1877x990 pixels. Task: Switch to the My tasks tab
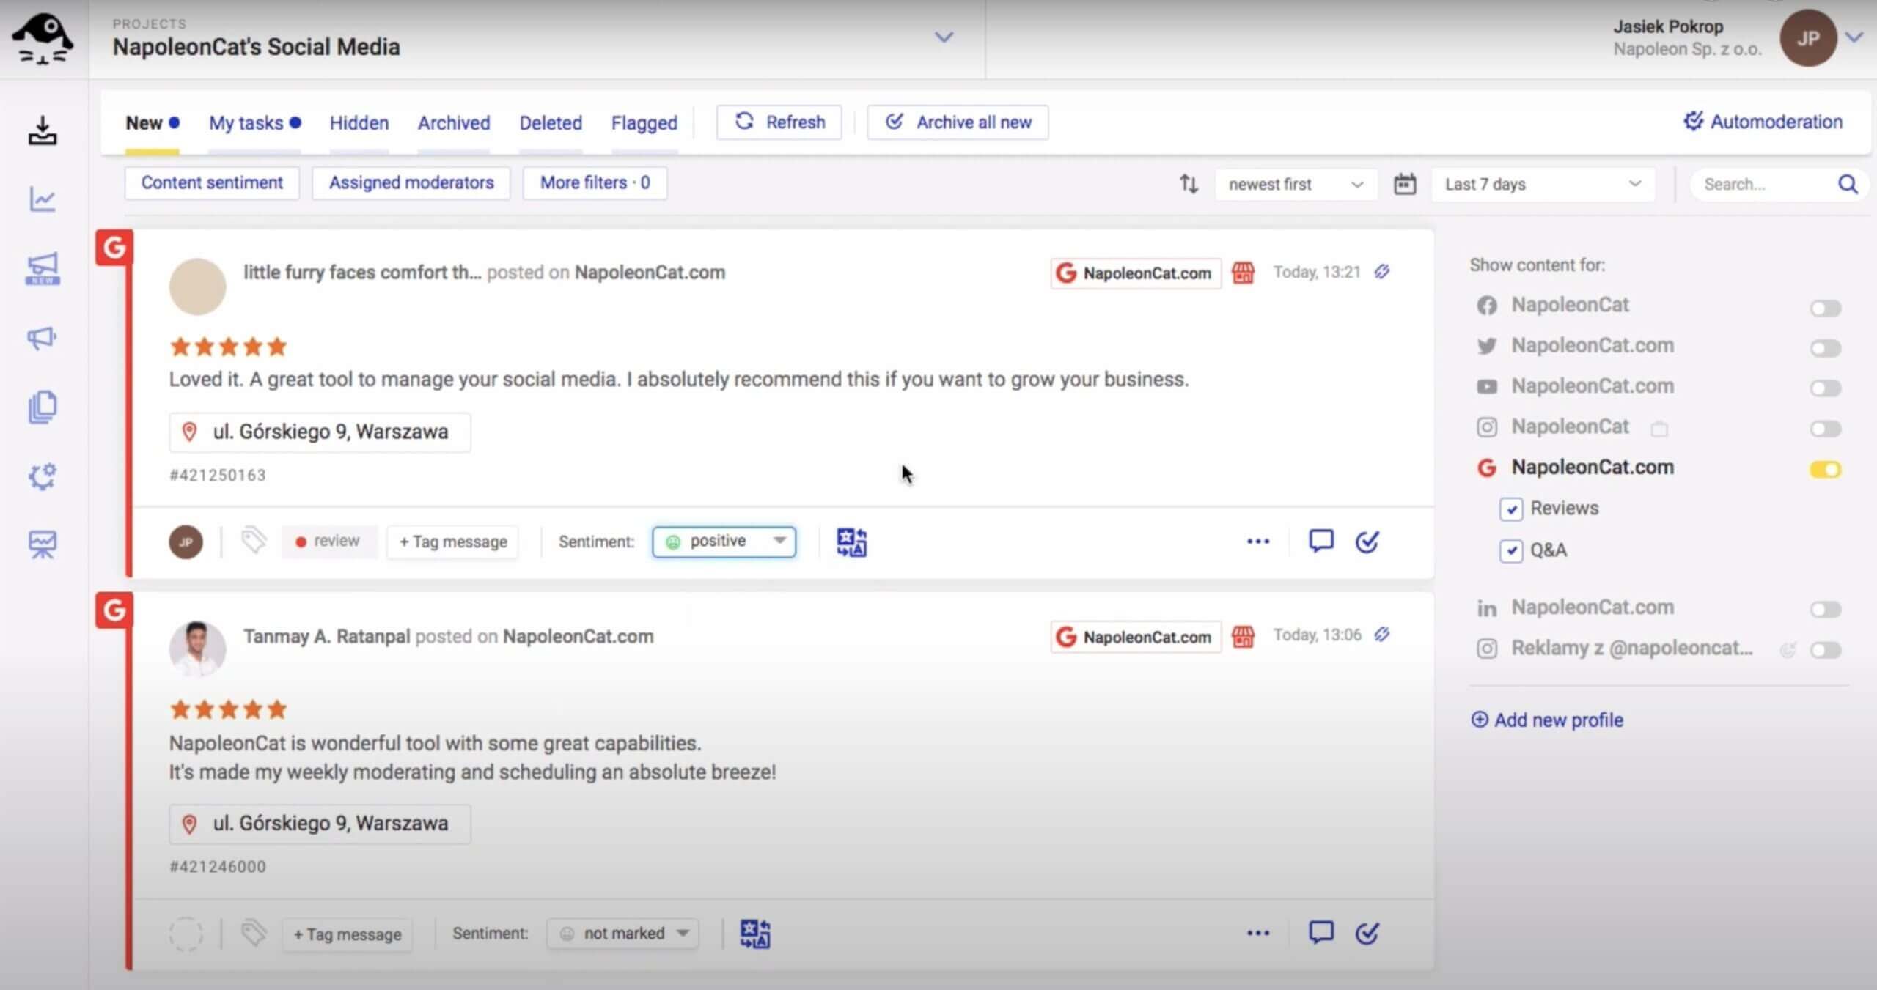[x=254, y=122]
